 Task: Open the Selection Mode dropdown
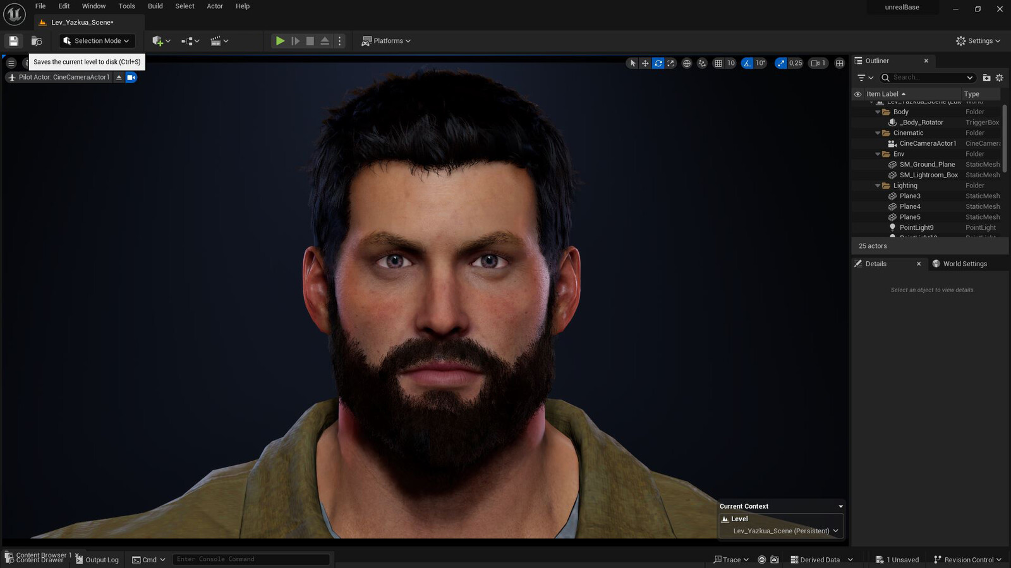pyautogui.click(x=97, y=41)
